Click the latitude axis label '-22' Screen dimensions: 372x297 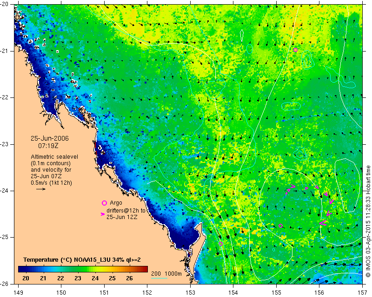click(5, 97)
